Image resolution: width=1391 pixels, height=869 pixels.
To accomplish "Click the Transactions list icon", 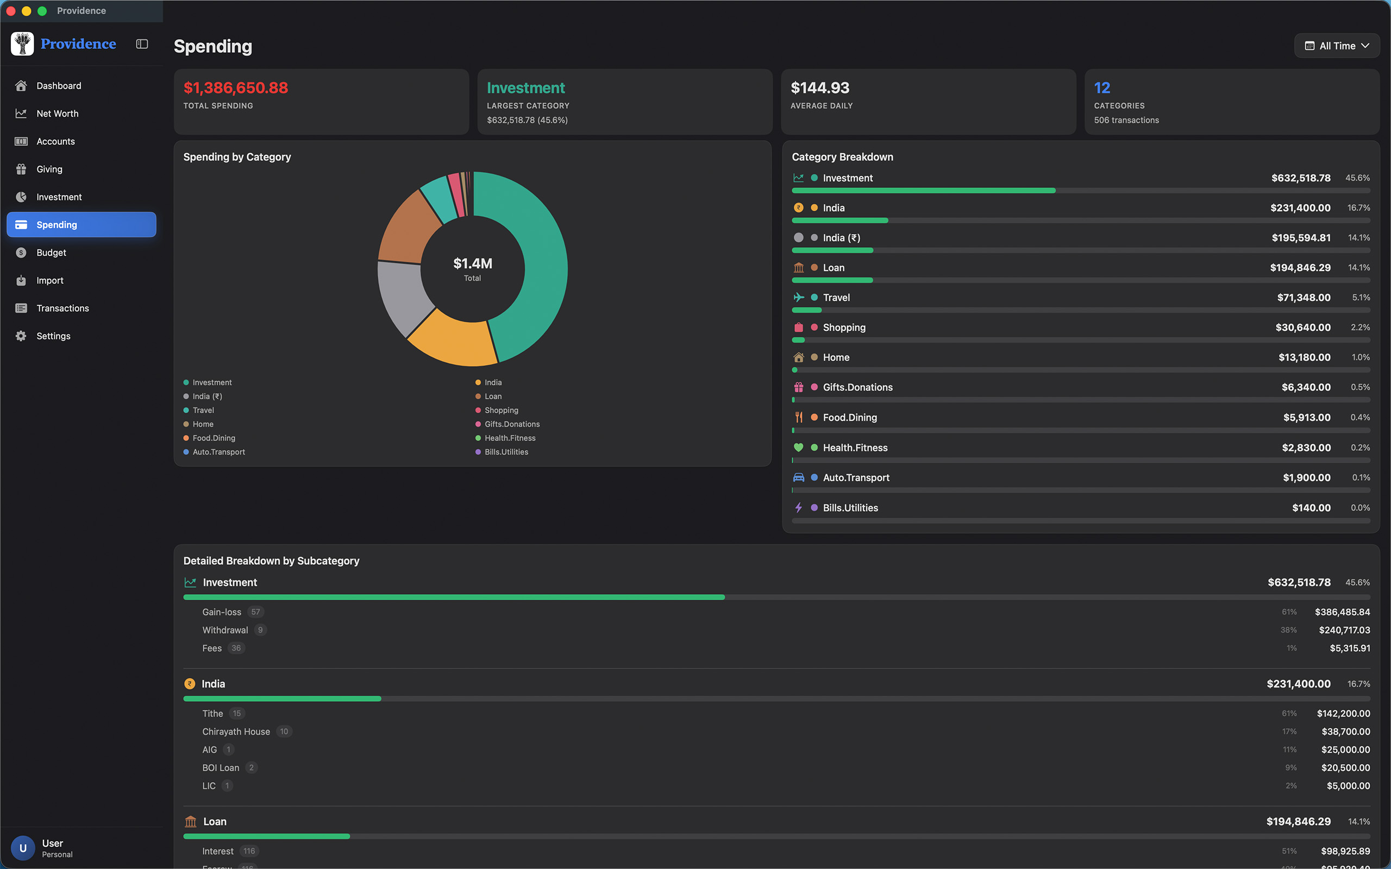I will click(x=21, y=308).
